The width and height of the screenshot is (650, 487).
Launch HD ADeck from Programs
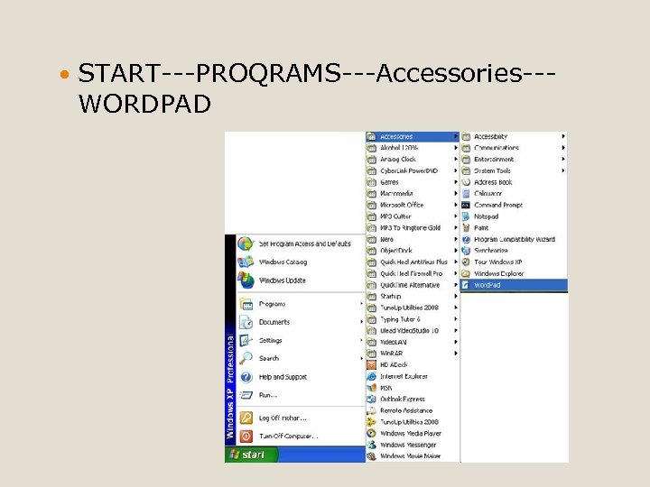pos(413,365)
